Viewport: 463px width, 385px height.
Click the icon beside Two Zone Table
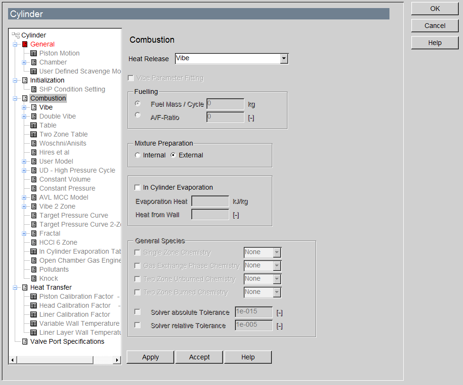pos(34,134)
